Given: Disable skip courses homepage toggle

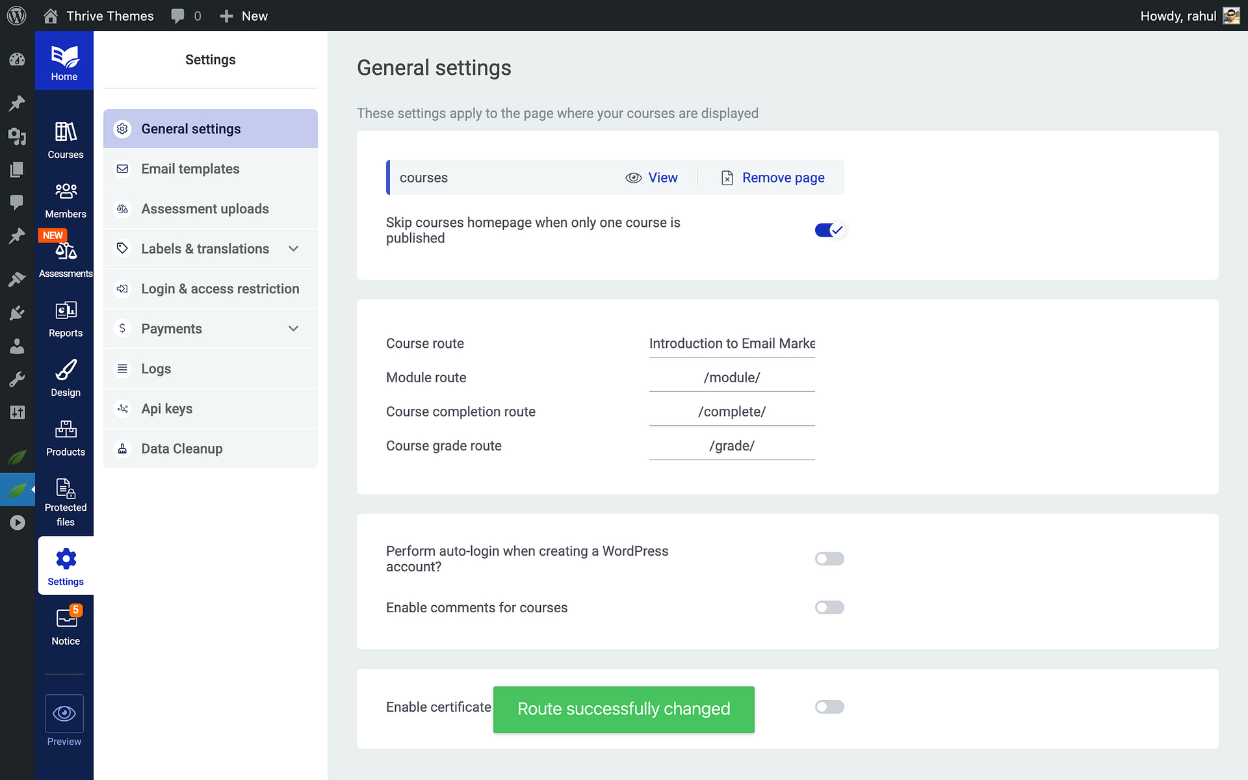Looking at the screenshot, I should tap(829, 229).
